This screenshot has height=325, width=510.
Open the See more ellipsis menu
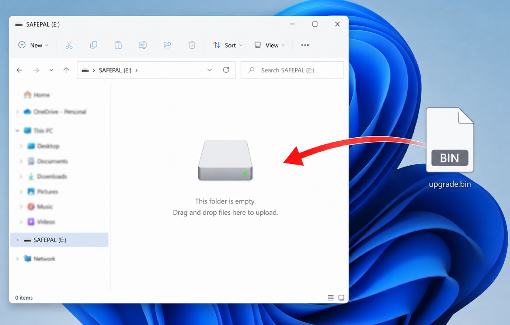(x=305, y=45)
